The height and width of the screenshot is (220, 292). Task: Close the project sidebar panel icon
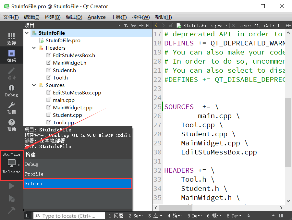point(148,25)
